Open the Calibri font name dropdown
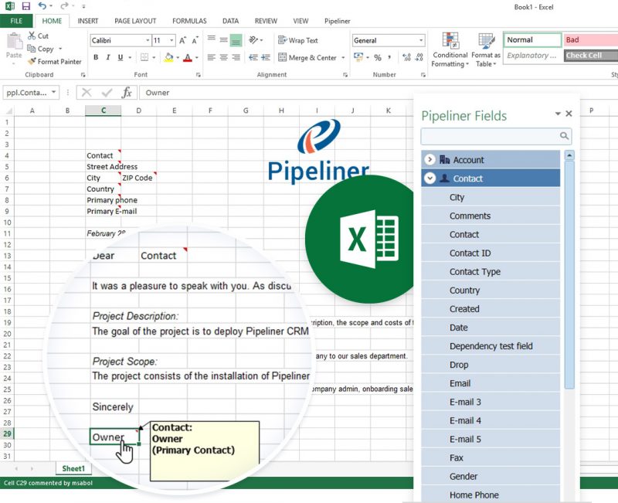The width and height of the screenshot is (618, 503). [x=148, y=40]
